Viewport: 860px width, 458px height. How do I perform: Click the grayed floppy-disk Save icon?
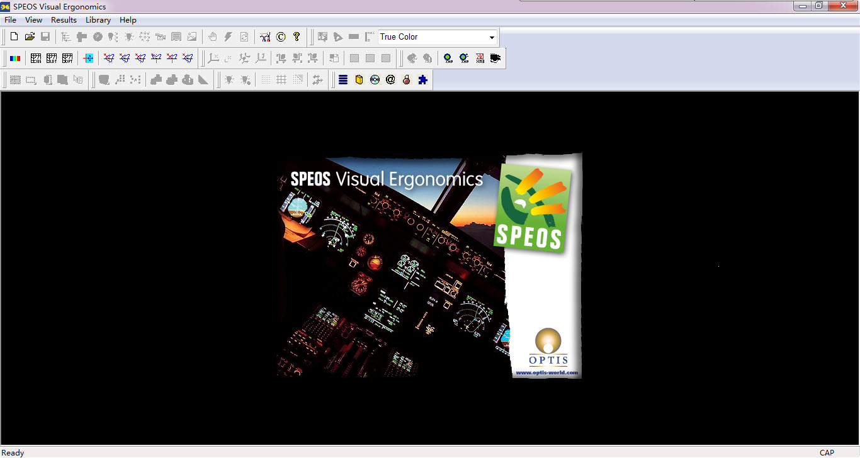[45, 37]
